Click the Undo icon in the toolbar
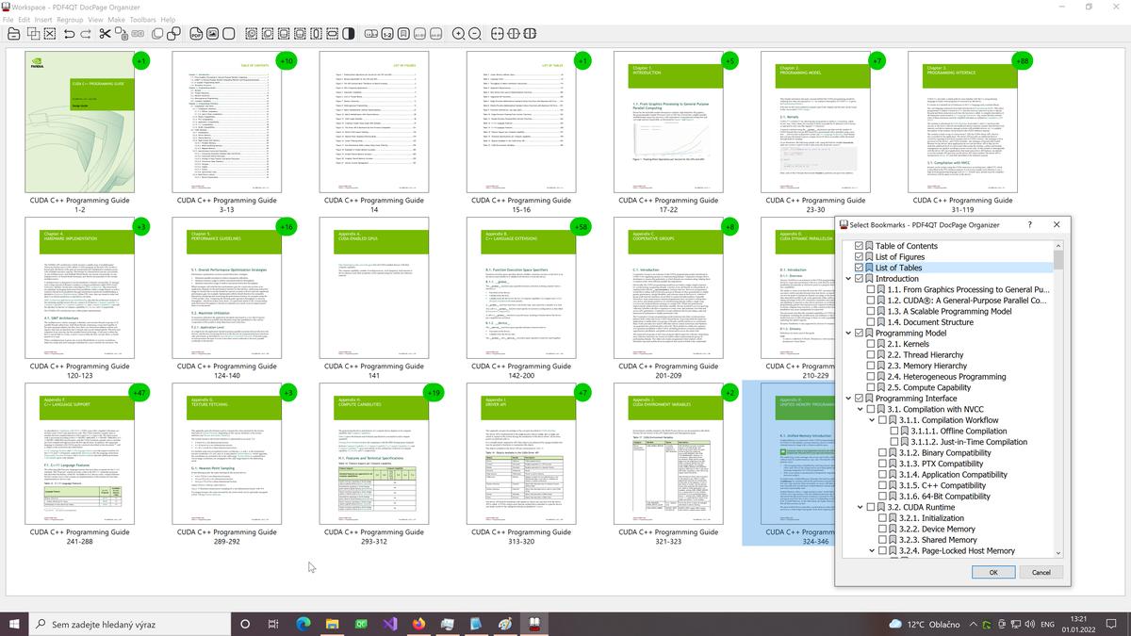 pos(68,34)
